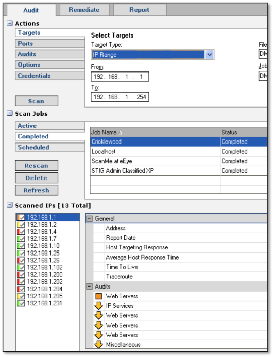
Task: Select the Miscellaneous audit entry
Action: click(x=181, y=345)
